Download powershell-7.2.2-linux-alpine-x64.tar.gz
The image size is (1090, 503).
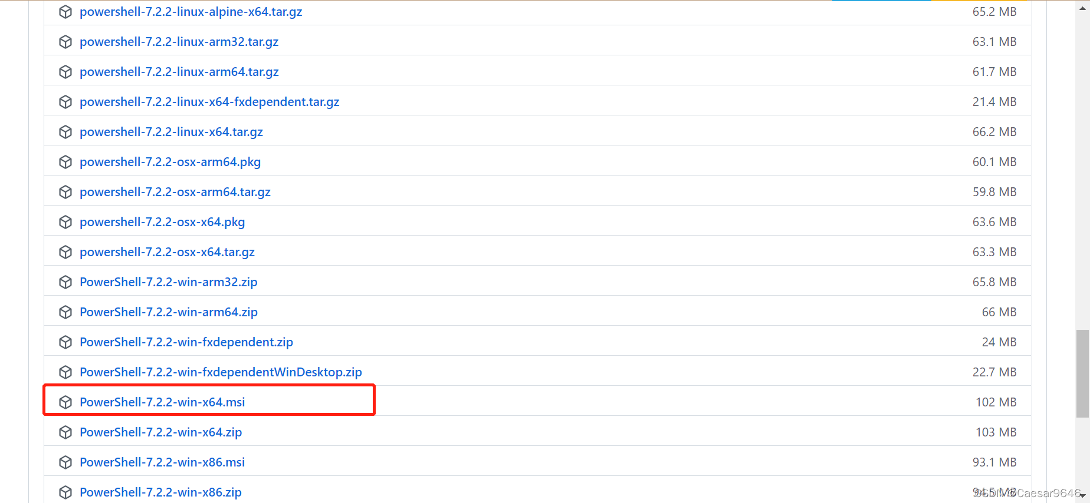click(191, 12)
